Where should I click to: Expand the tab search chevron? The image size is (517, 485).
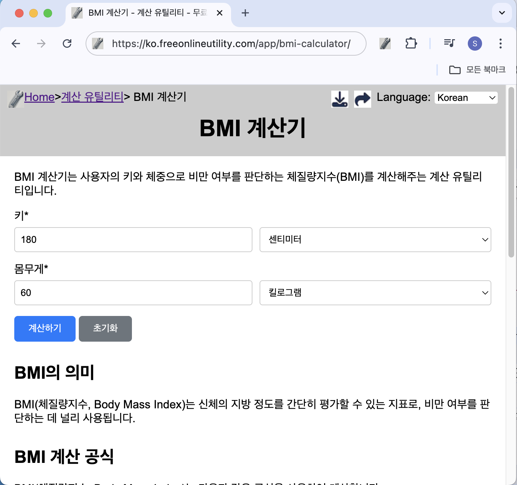502,13
